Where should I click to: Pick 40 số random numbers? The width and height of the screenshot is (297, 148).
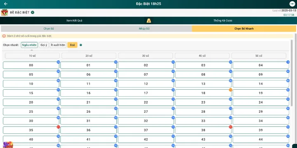202,55
